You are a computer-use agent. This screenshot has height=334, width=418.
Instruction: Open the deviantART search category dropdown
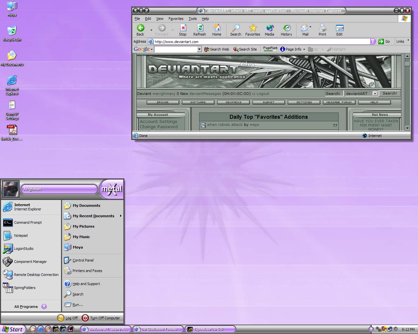click(375, 94)
